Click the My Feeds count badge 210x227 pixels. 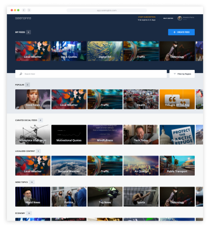coord(28,32)
